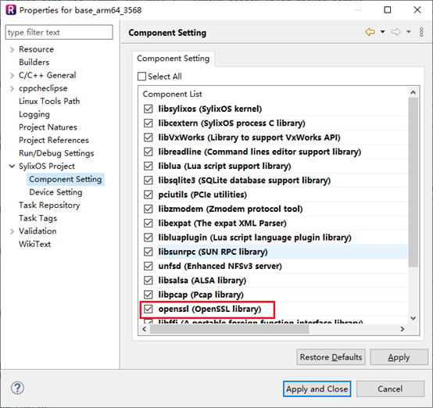Expand the cppcheclipse node

coord(12,88)
